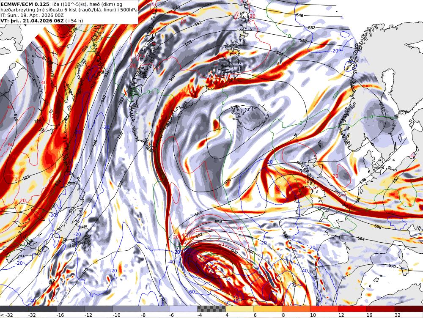Click the ECMWF/ECM 0.125 title text

pyautogui.click(x=25, y=4)
